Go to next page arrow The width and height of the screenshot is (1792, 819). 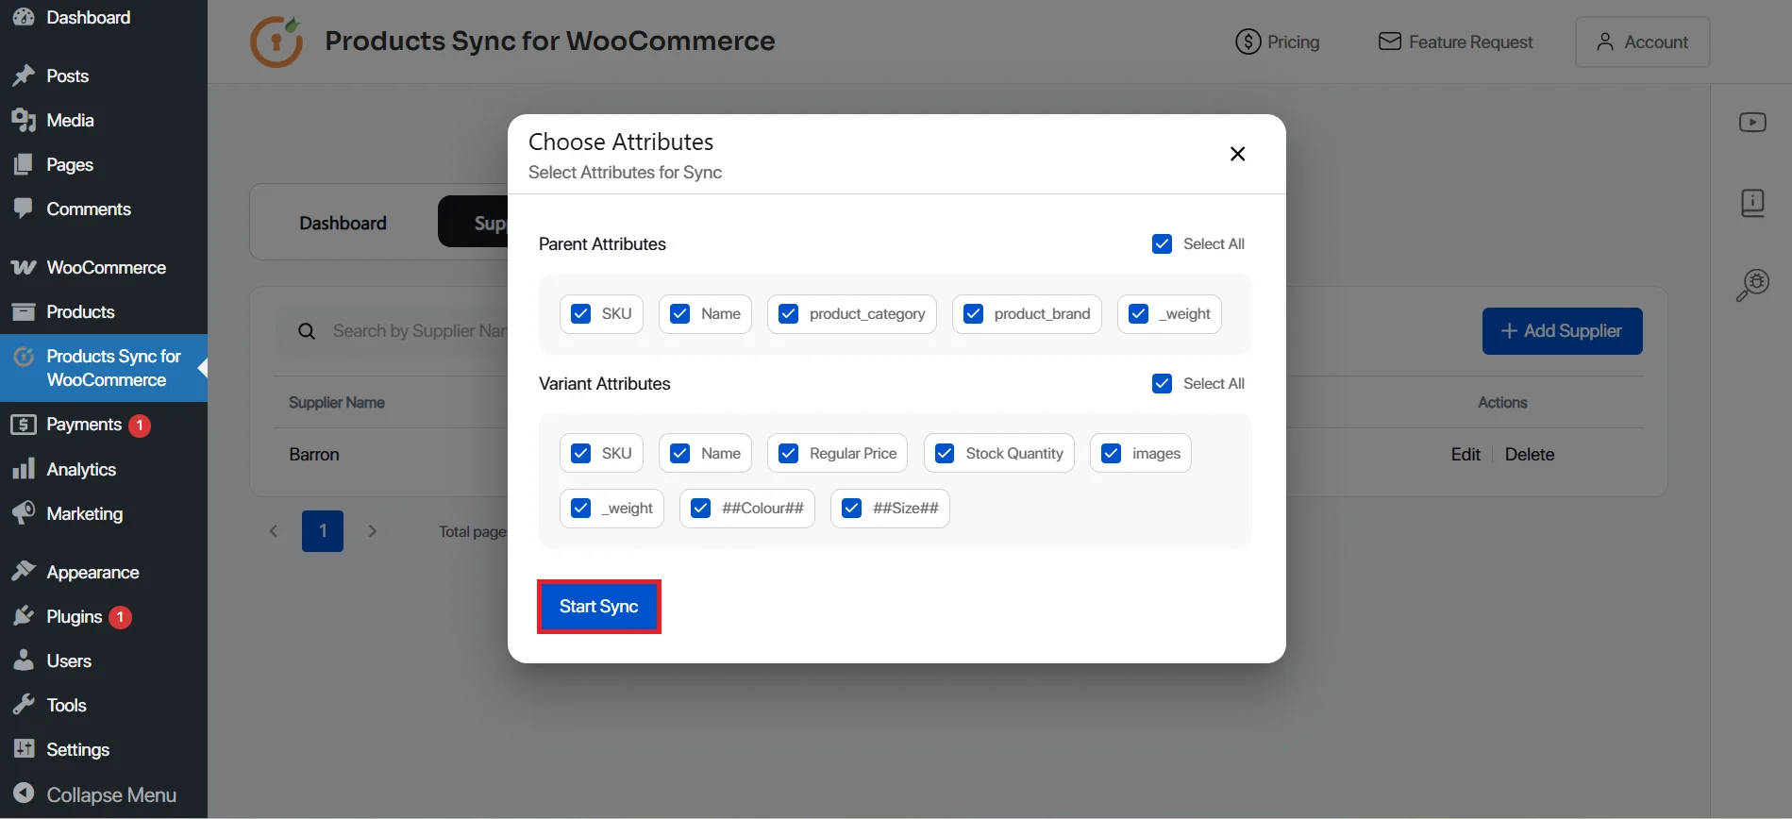point(373,531)
